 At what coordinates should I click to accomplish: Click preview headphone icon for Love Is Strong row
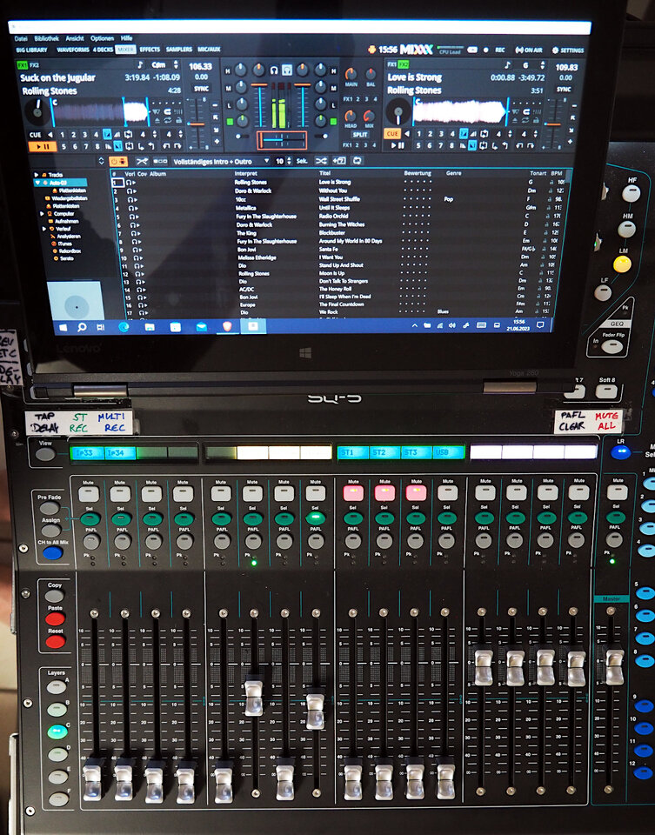tap(131, 183)
